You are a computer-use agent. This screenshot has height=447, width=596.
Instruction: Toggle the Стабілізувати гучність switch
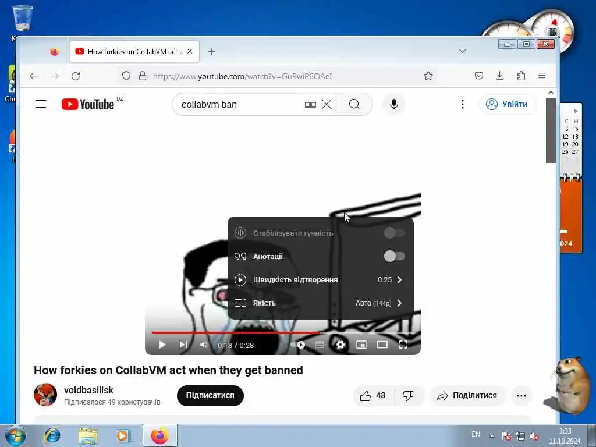(395, 233)
